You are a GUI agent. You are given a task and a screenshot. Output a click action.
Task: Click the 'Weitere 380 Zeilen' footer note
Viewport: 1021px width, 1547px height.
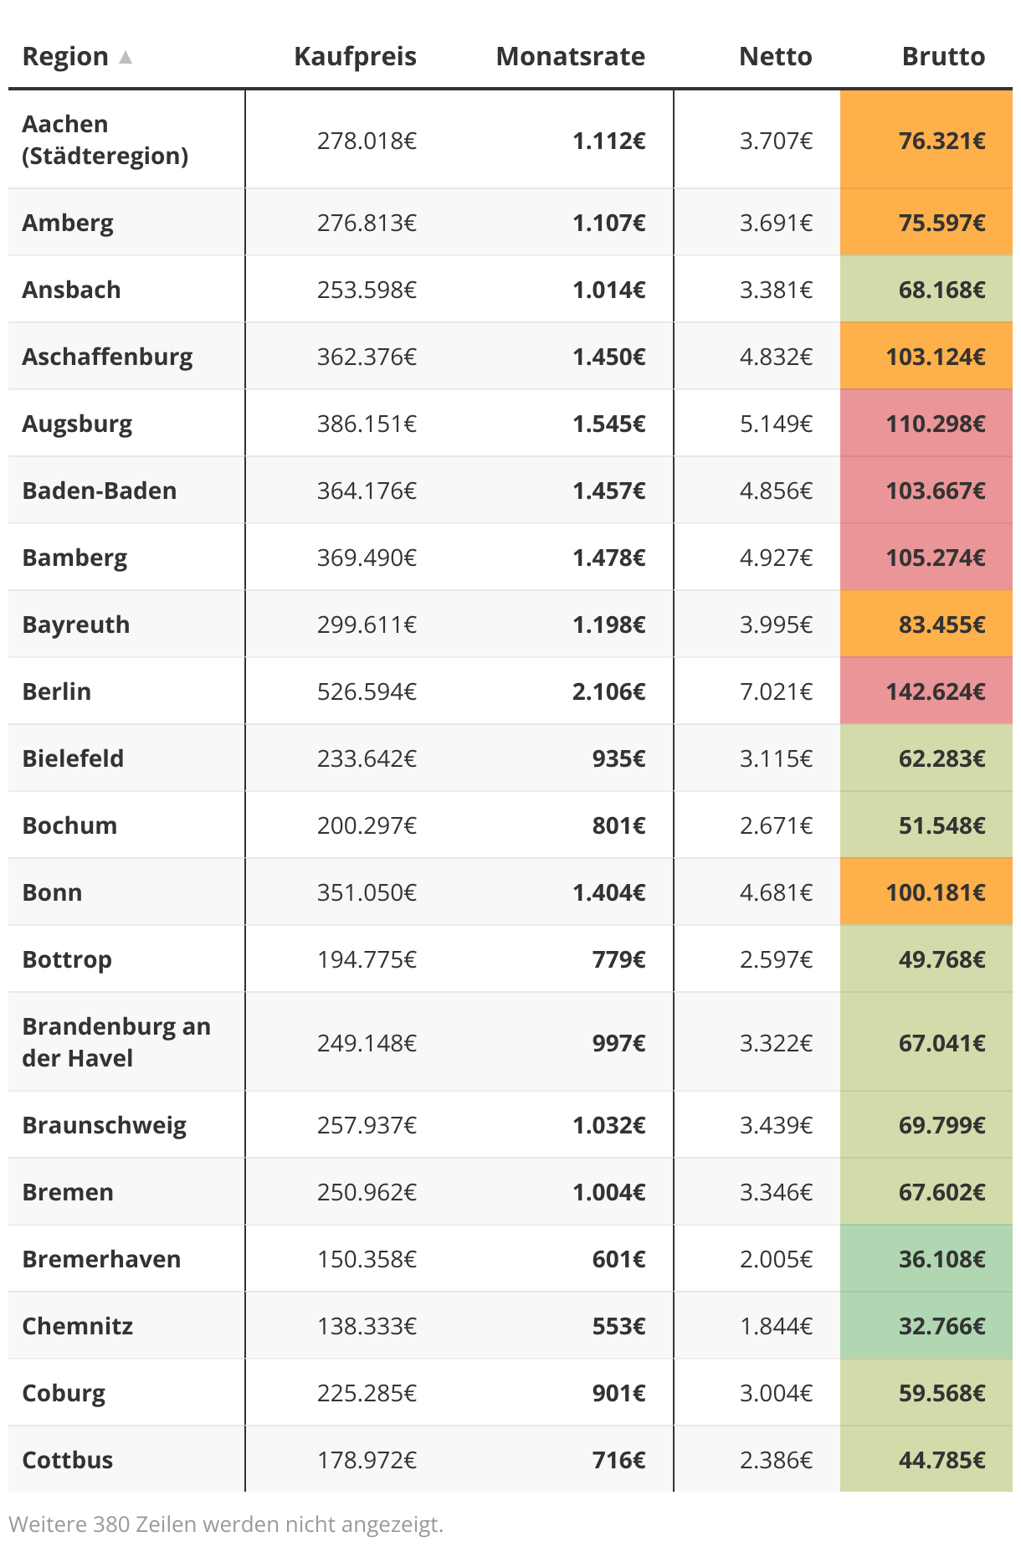click(x=226, y=1524)
